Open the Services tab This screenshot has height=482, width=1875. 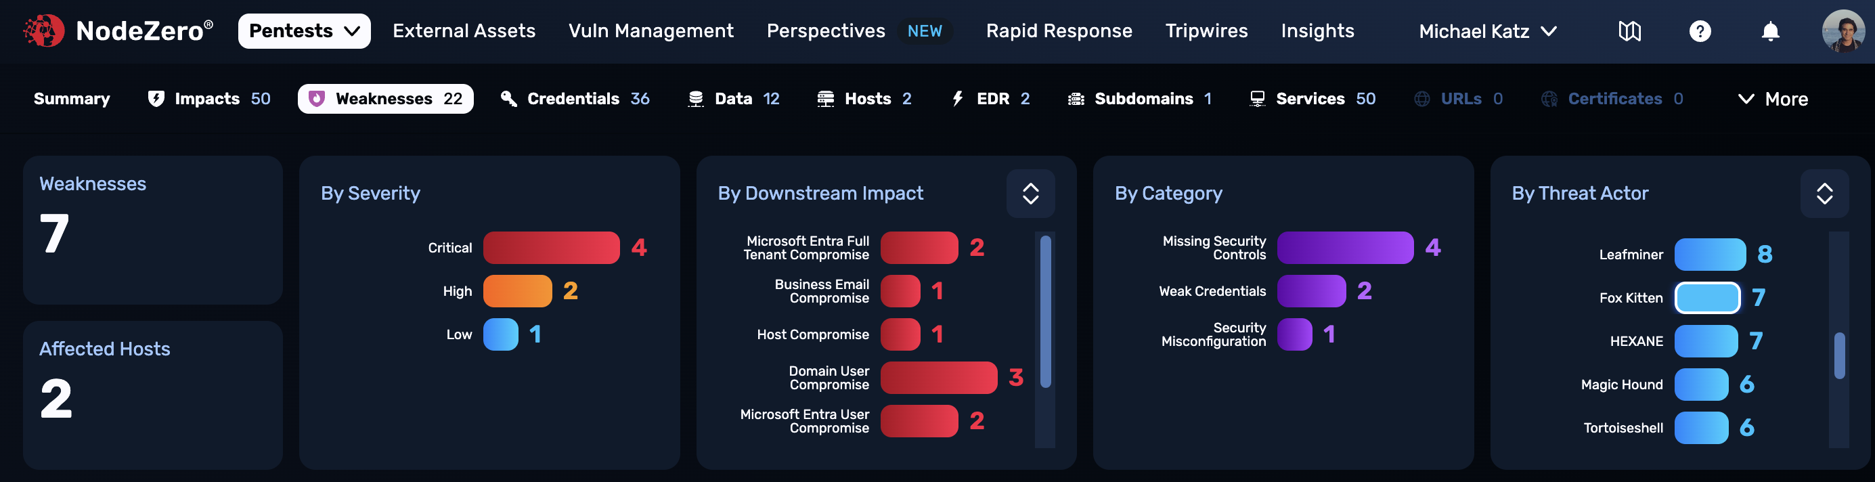[x=1312, y=99]
